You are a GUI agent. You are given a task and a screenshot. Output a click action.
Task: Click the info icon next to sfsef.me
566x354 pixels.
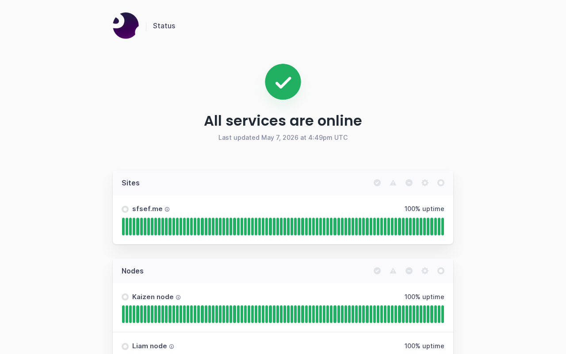coord(167,209)
